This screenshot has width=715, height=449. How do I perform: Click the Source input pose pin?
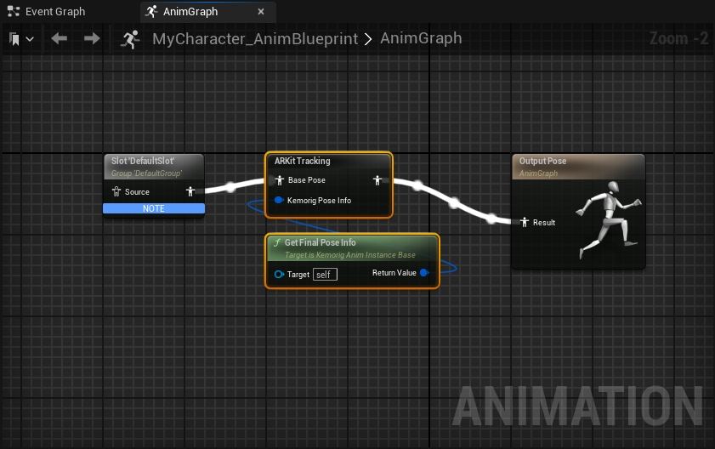click(116, 192)
